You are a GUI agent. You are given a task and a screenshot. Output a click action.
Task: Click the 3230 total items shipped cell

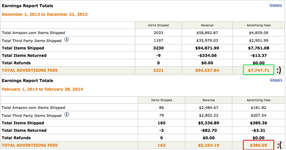coord(158,48)
